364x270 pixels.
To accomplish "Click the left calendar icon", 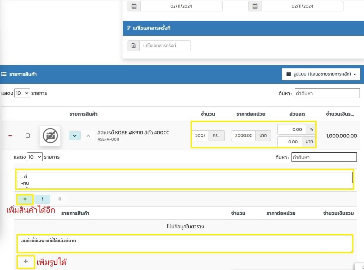I will [134, 6].
